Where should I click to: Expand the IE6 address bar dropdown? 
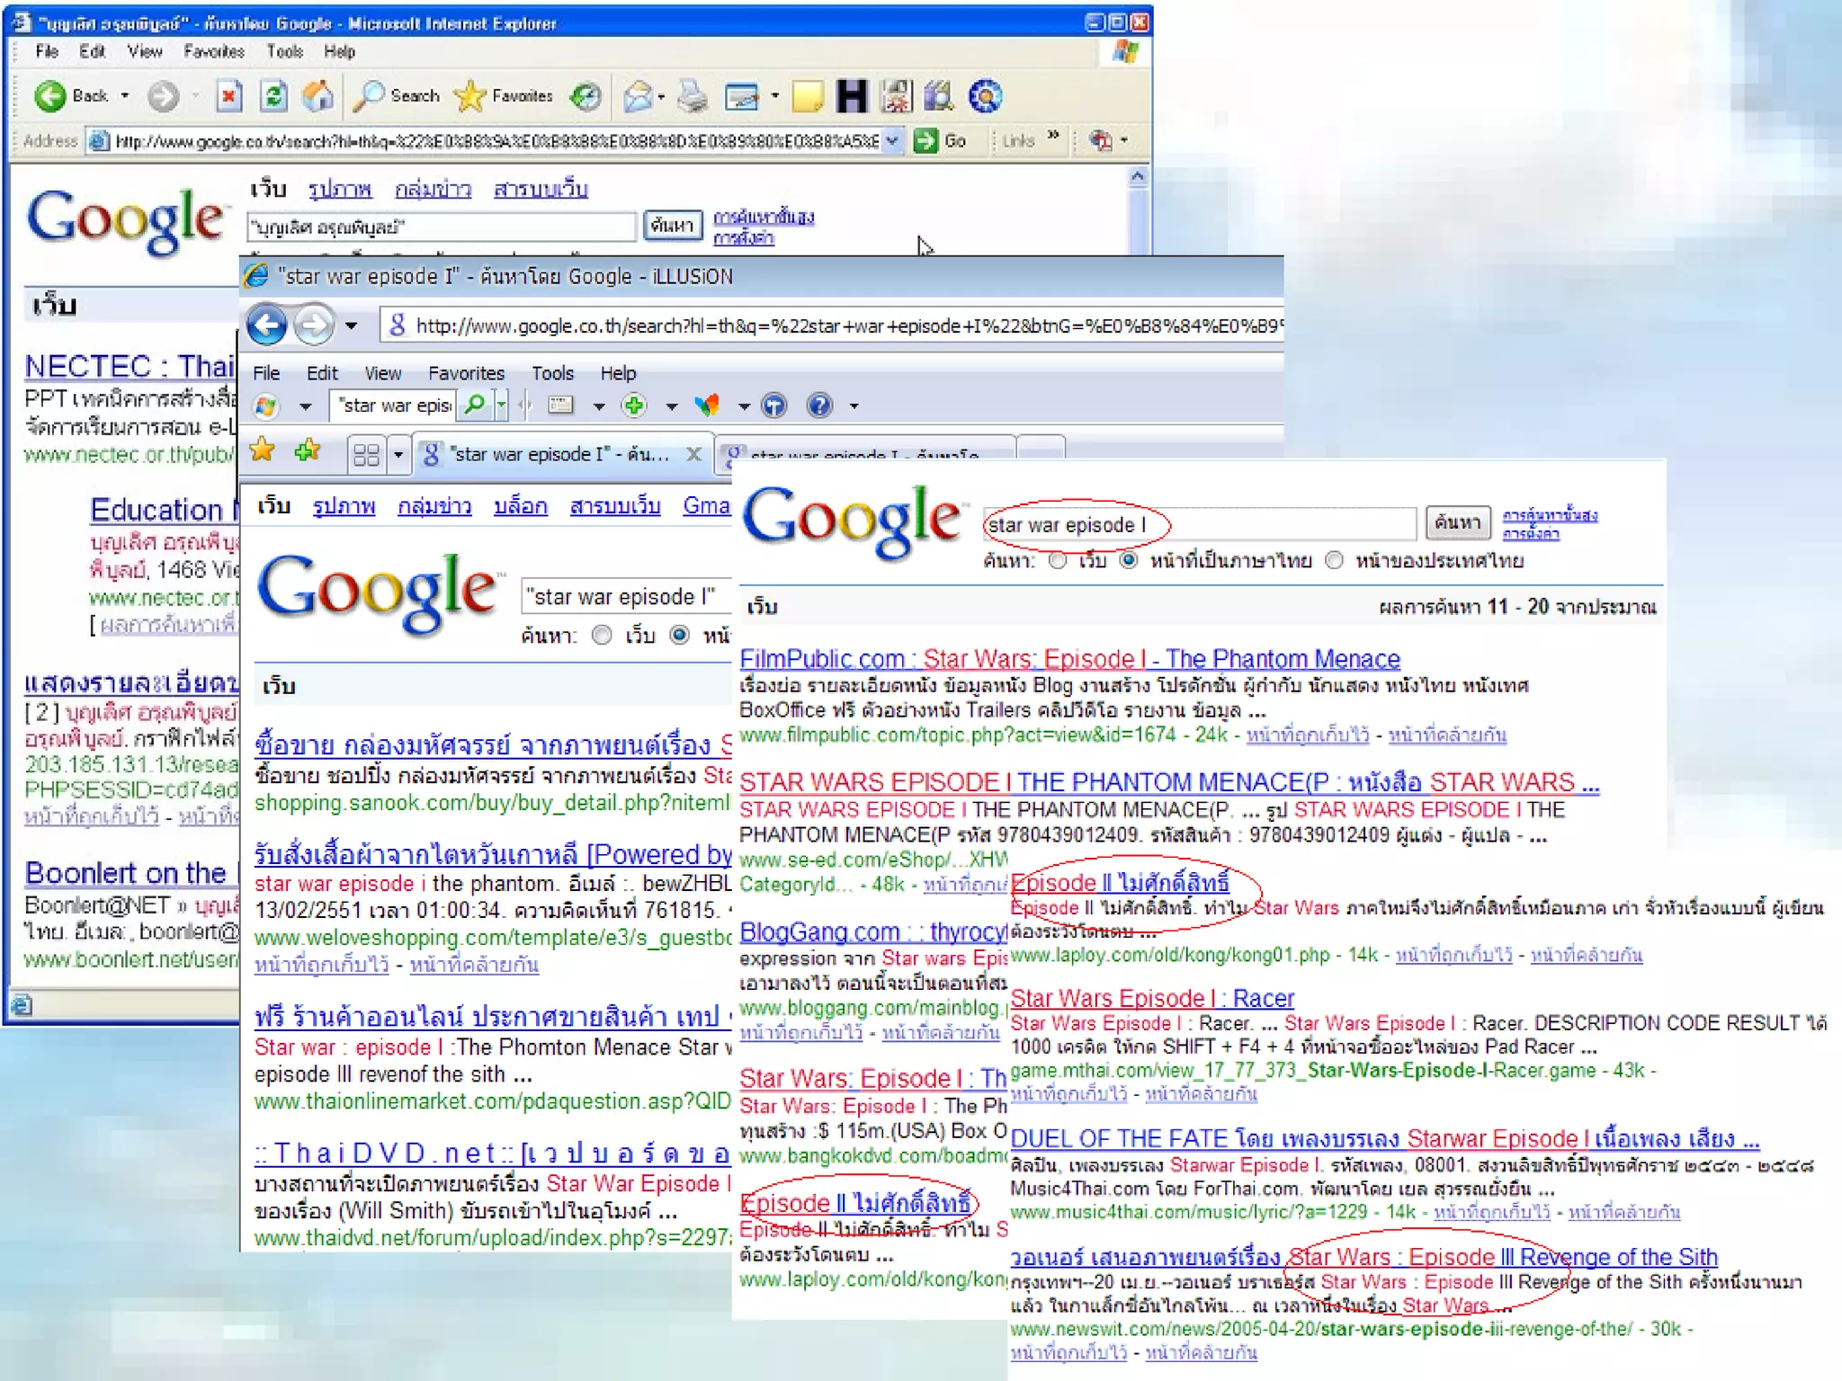click(891, 140)
